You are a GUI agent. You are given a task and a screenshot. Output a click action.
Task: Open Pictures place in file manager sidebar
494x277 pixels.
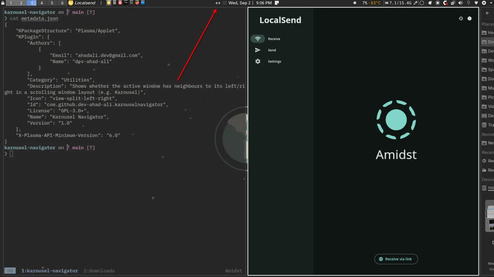click(488, 97)
